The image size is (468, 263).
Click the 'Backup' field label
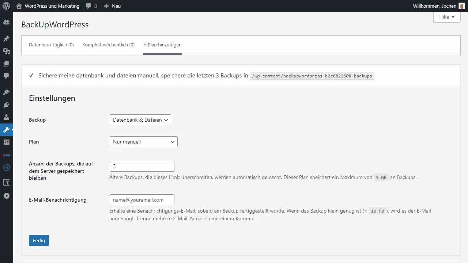tap(37, 120)
